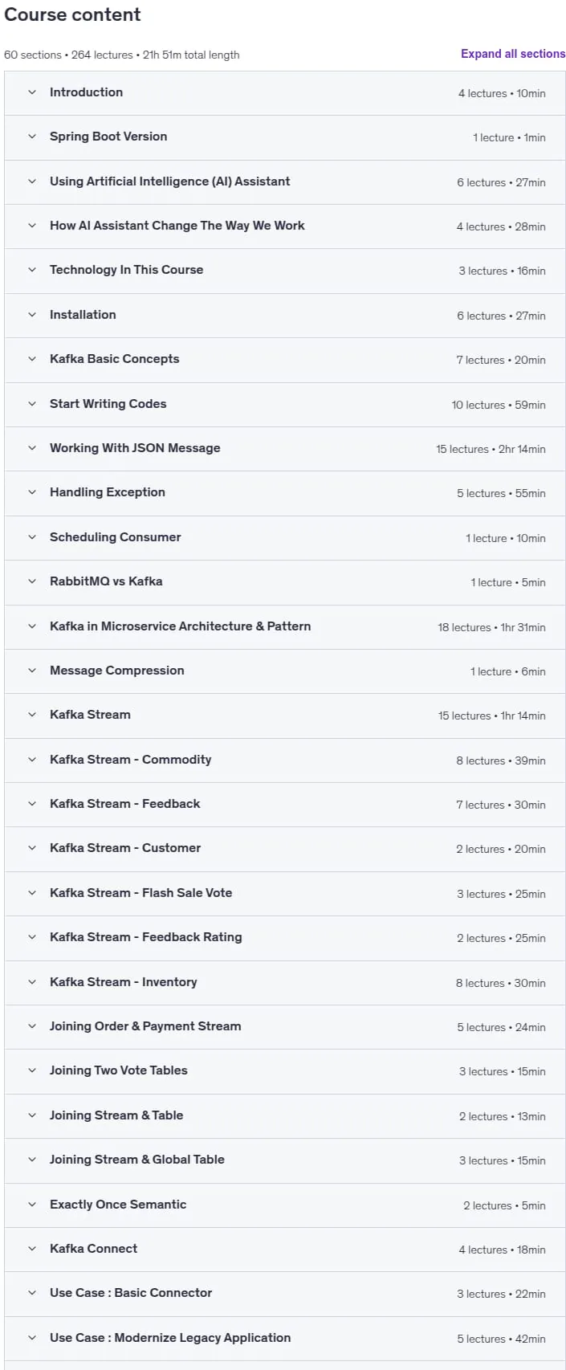Click chevron next to Installation
Image resolution: width=566 pixels, height=1370 pixels.
click(32, 315)
